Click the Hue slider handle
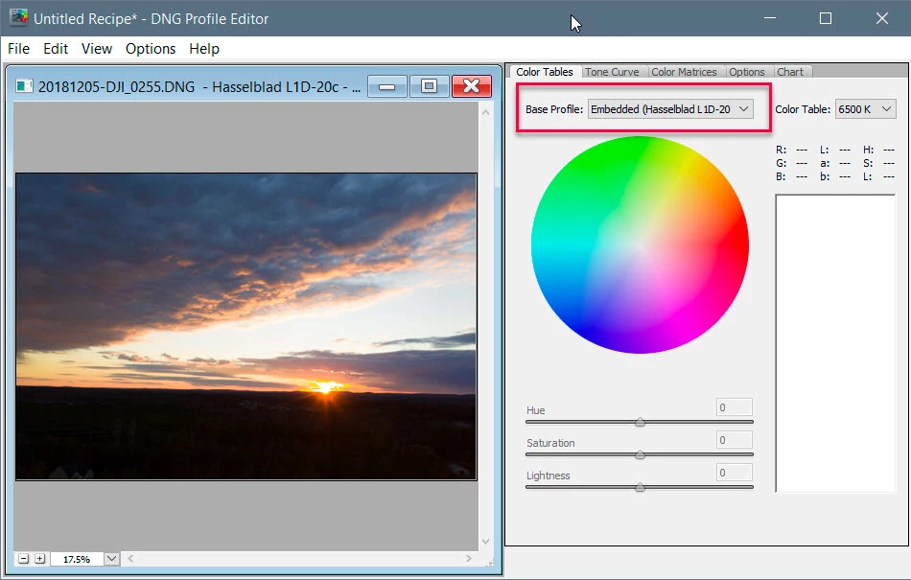 [640, 422]
